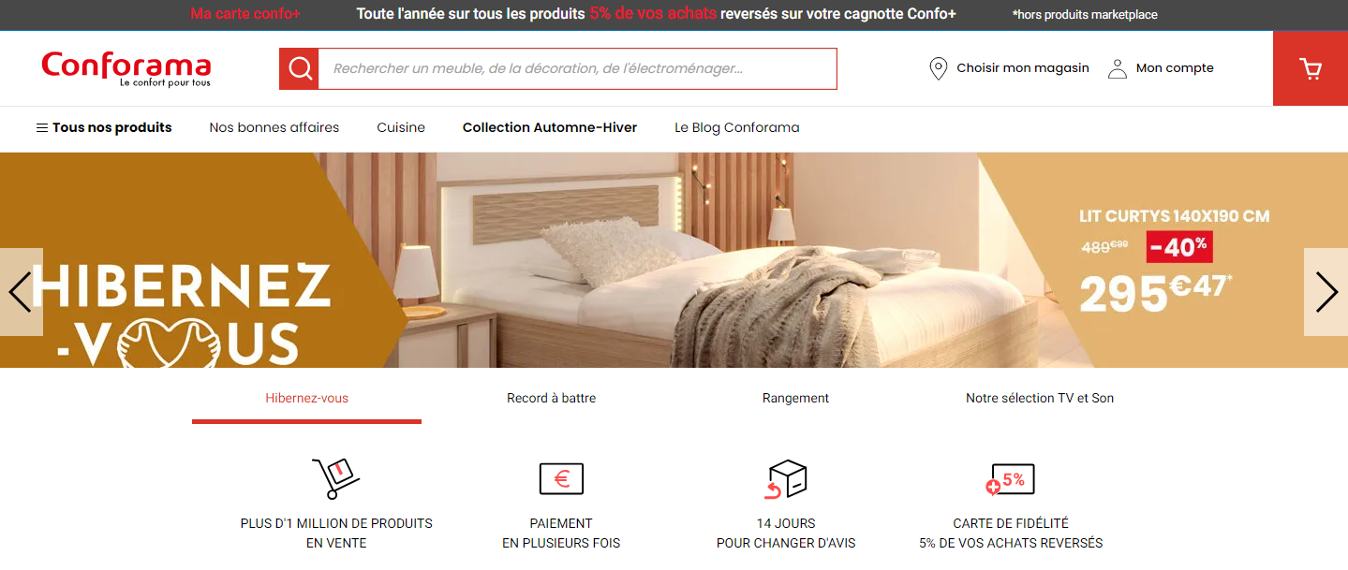Focus the product search input field
The height and width of the screenshot is (570, 1348).
pyautogui.click(x=578, y=69)
